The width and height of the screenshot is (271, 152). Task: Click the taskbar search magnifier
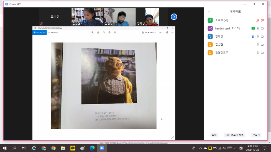(x=14, y=148)
